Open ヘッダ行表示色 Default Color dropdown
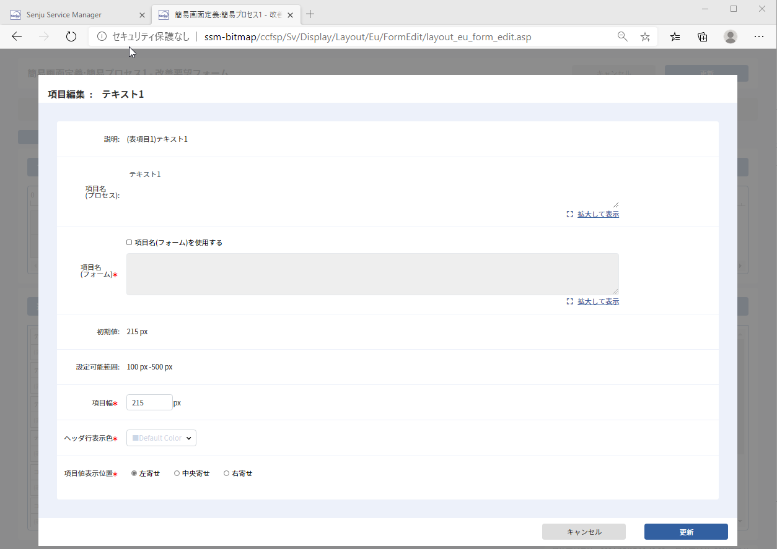The height and width of the screenshot is (549, 777). (x=161, y=438)
